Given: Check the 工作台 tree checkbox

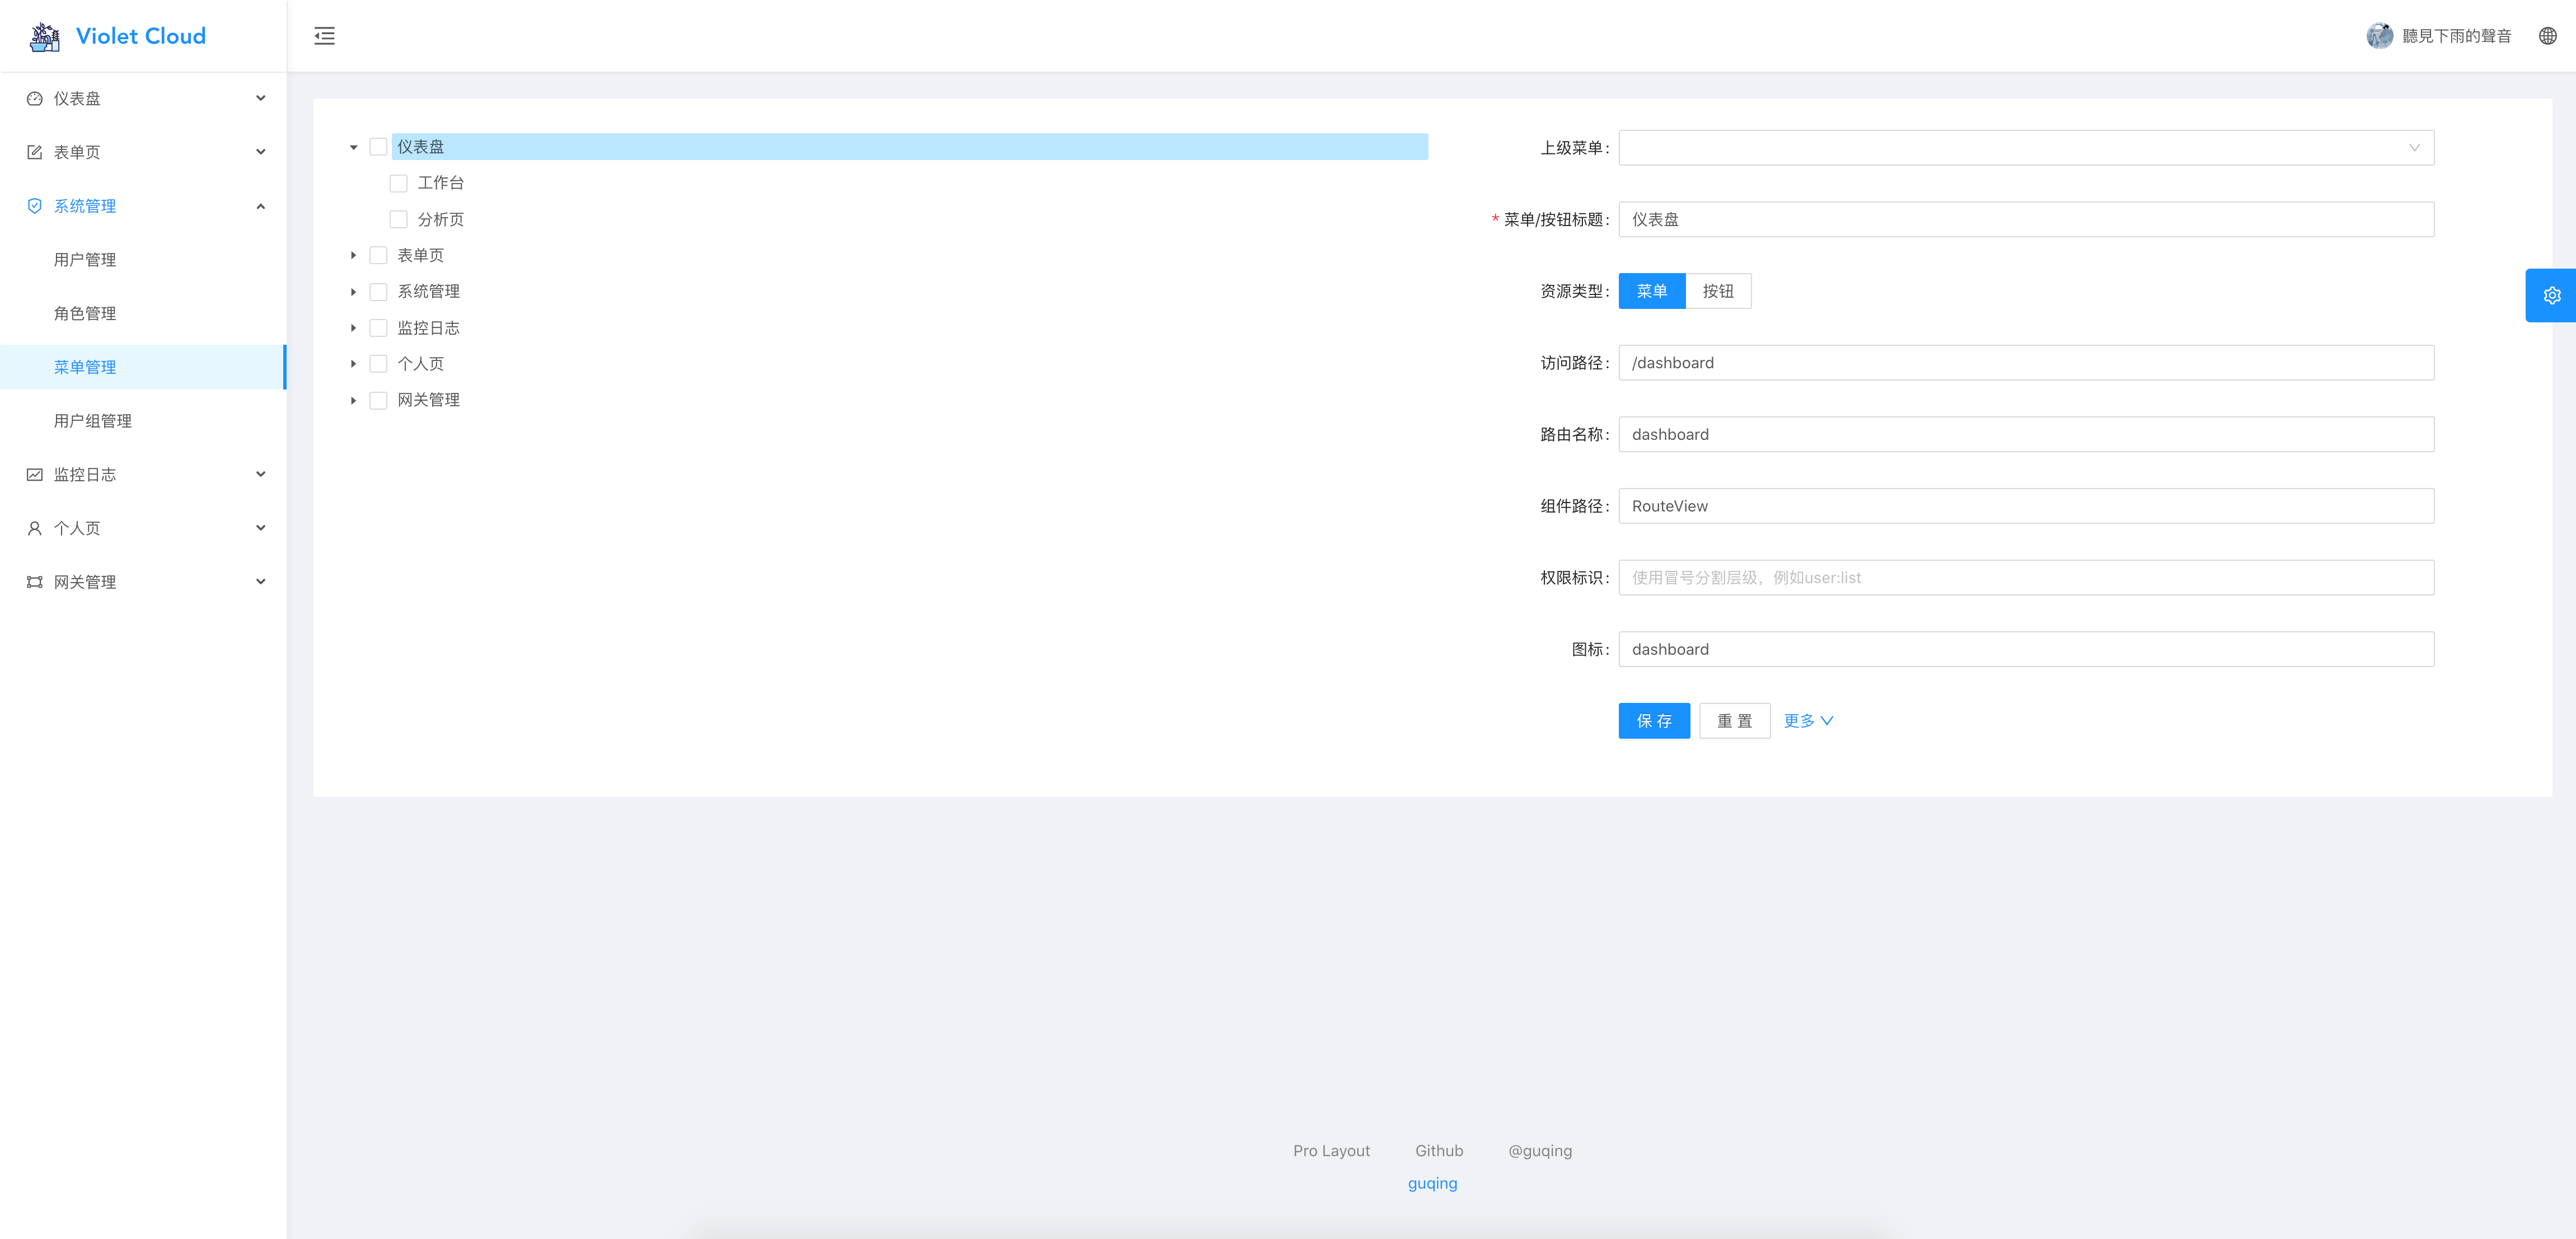Looking at the screenshot, I should [x=398, y=183].
